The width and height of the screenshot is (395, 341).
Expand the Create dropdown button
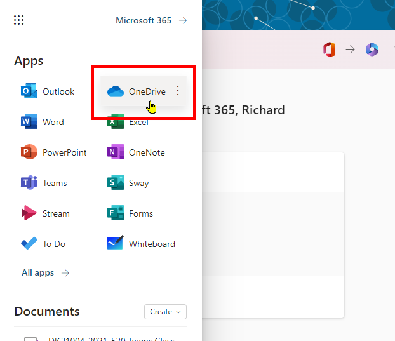pyautogui.click(x=165, y=312)
